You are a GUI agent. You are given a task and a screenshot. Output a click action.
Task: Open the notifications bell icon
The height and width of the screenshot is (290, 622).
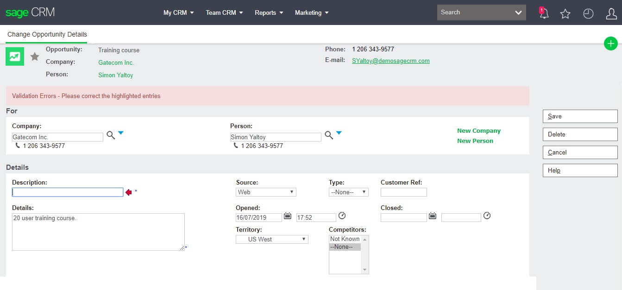pyautogui.click(x=544, y=13)
